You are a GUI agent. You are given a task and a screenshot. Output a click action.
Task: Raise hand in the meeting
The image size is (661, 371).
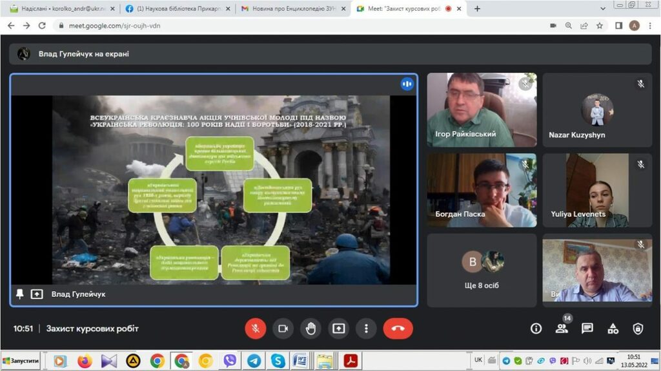click(x=310, y=328)
